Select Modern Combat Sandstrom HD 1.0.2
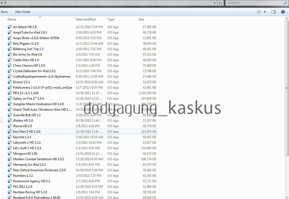This screenshot has width=289, height=199. [x=38, y=159]
